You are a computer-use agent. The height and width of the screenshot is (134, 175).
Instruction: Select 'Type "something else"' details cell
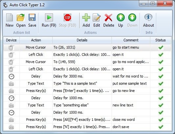tap(82, 105)
